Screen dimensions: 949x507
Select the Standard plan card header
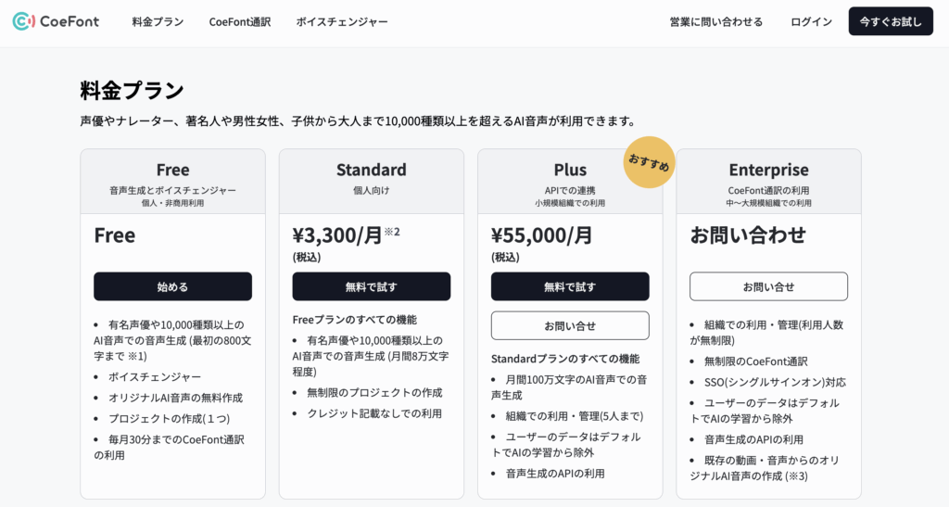click(x=371, y=182)
